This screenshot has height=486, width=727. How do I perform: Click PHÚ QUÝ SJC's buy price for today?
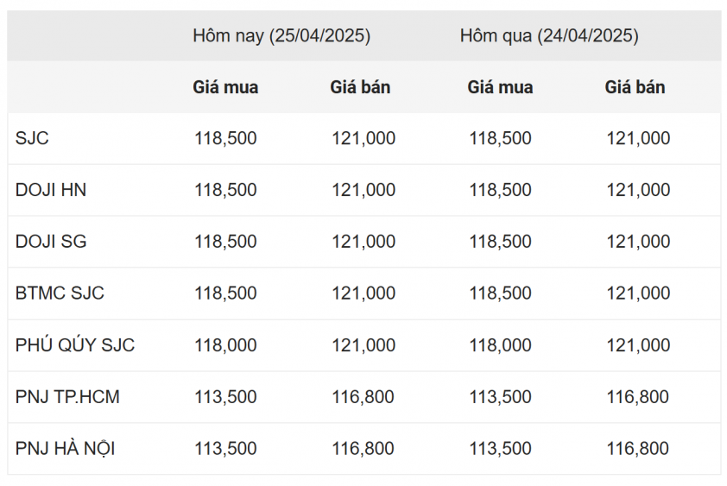225,345
